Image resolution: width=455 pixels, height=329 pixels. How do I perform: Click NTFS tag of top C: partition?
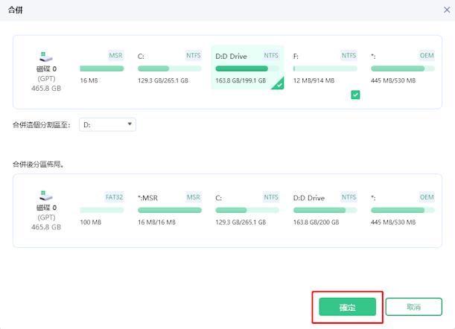point(193,55)
